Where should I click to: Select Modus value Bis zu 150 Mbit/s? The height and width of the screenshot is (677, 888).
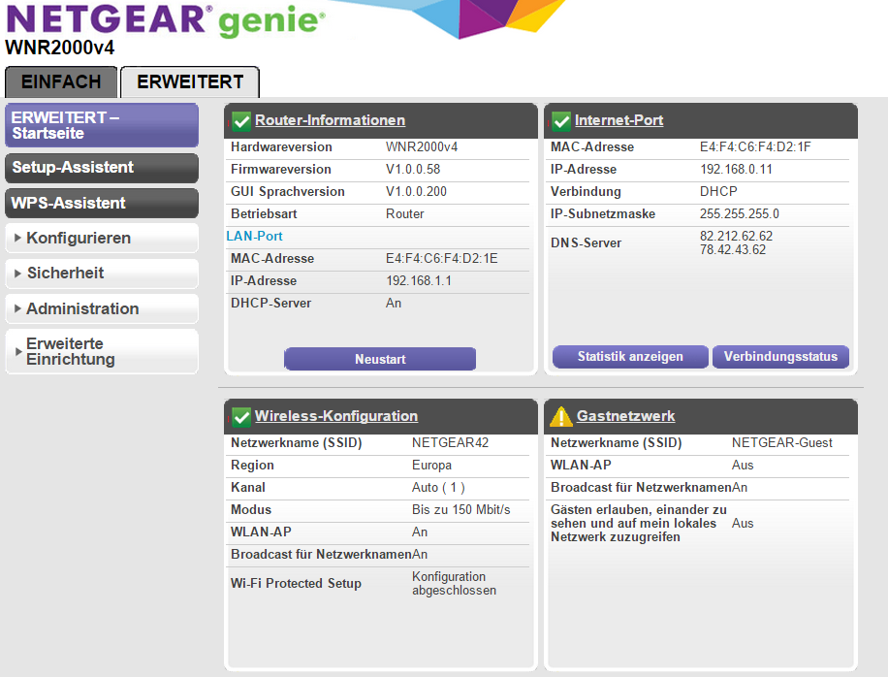click(461, 510)
